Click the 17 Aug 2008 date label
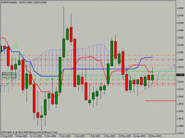This screenshot has width=185, height=138. (x=7, y=136)
